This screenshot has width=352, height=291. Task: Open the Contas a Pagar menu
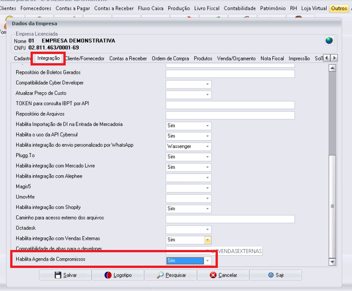click(x=73, y=8)
